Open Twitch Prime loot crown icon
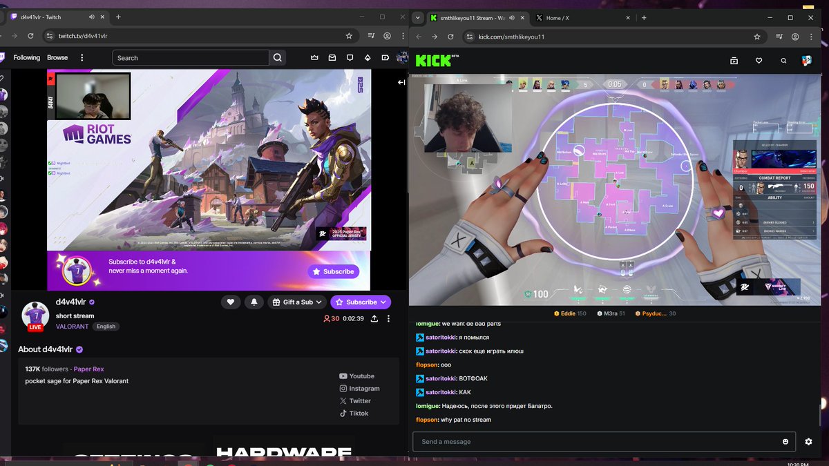Image resolution: width=829 pixels, height=466 pixels. coord(314,58)
